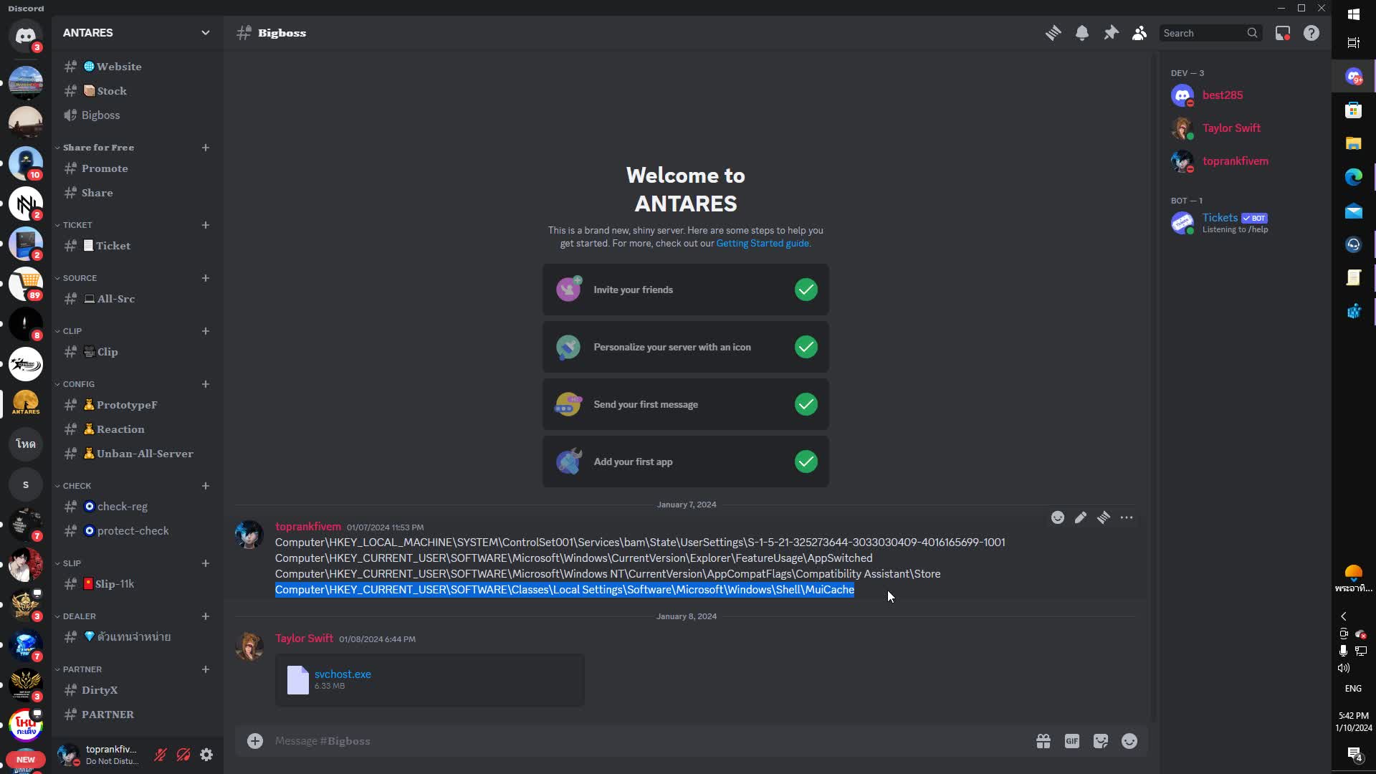
Task: Open the ANTARES server dropdown menu
Action: point(136,33)
